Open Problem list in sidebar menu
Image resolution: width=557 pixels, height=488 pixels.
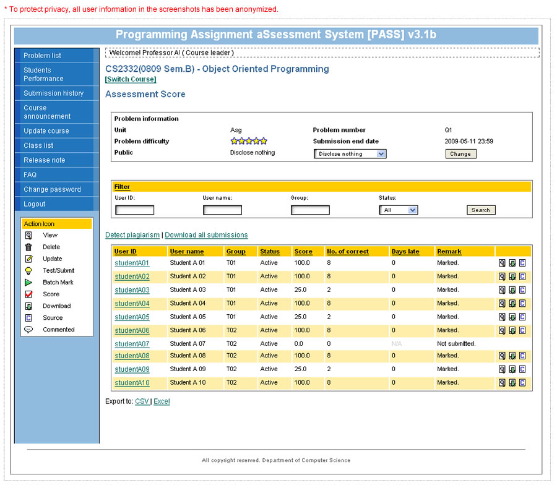point(42,56)
